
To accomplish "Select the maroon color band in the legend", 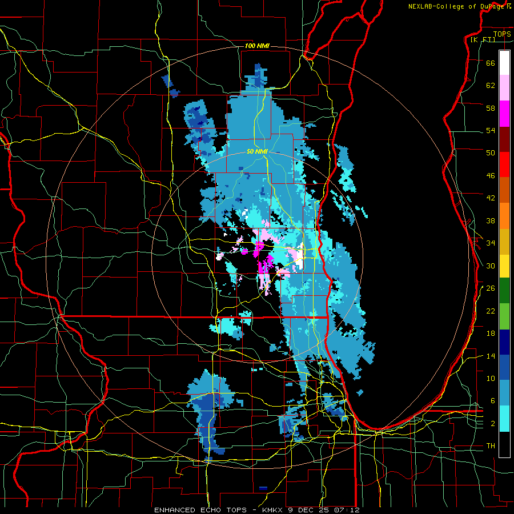I will pyautogui.click(x=504, y=139).
